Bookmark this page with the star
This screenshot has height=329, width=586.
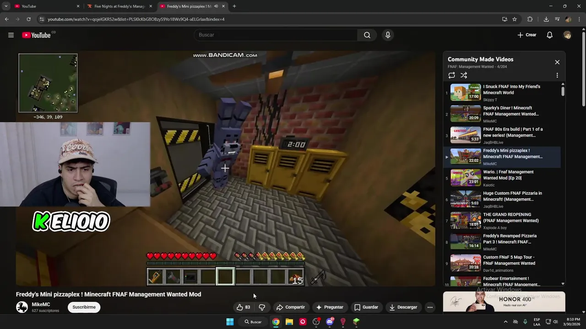515,19
